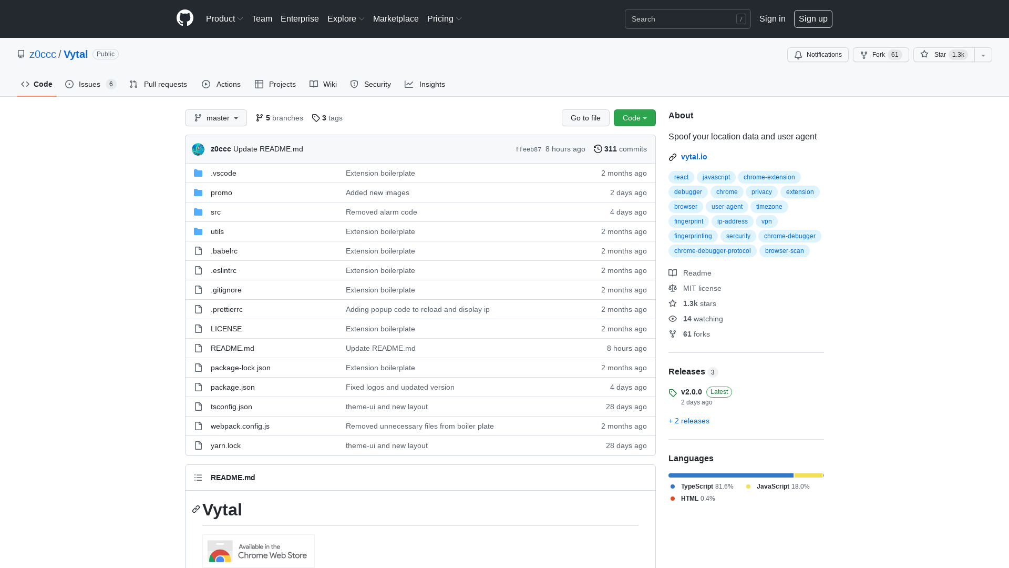Click the Latest release badge next to v2.0.0
1009x568 pixels.
[x=719, y=392]
